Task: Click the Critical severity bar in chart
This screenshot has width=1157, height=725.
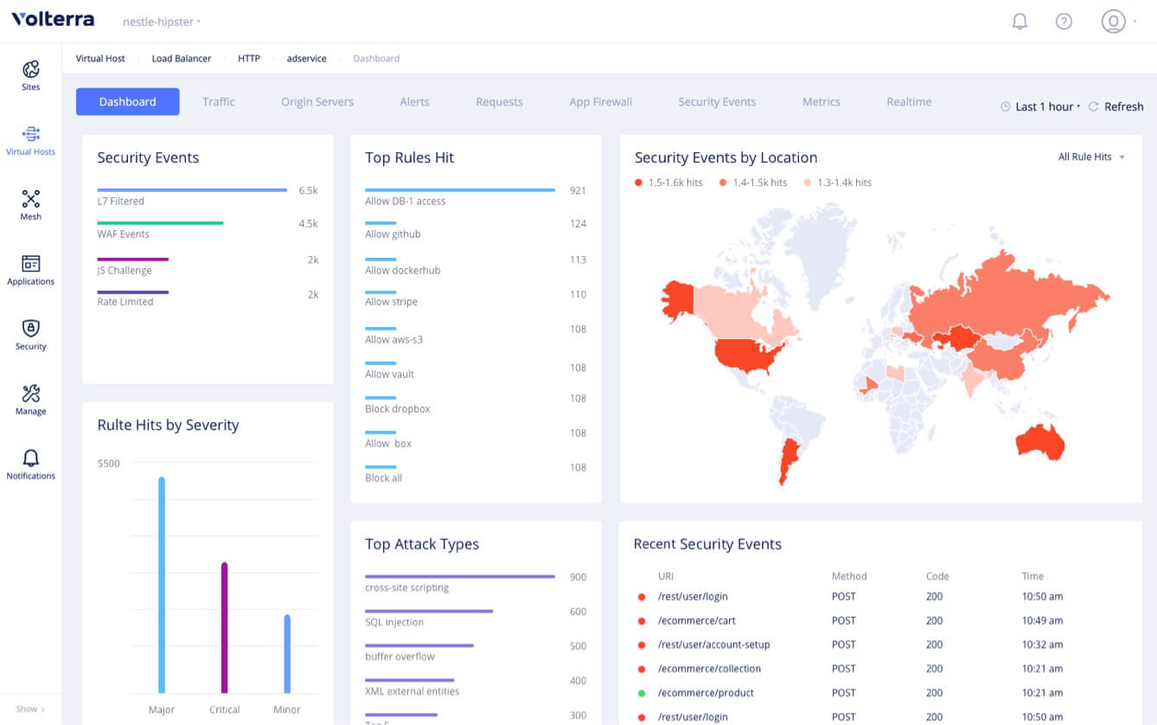Action: [224, 627]
